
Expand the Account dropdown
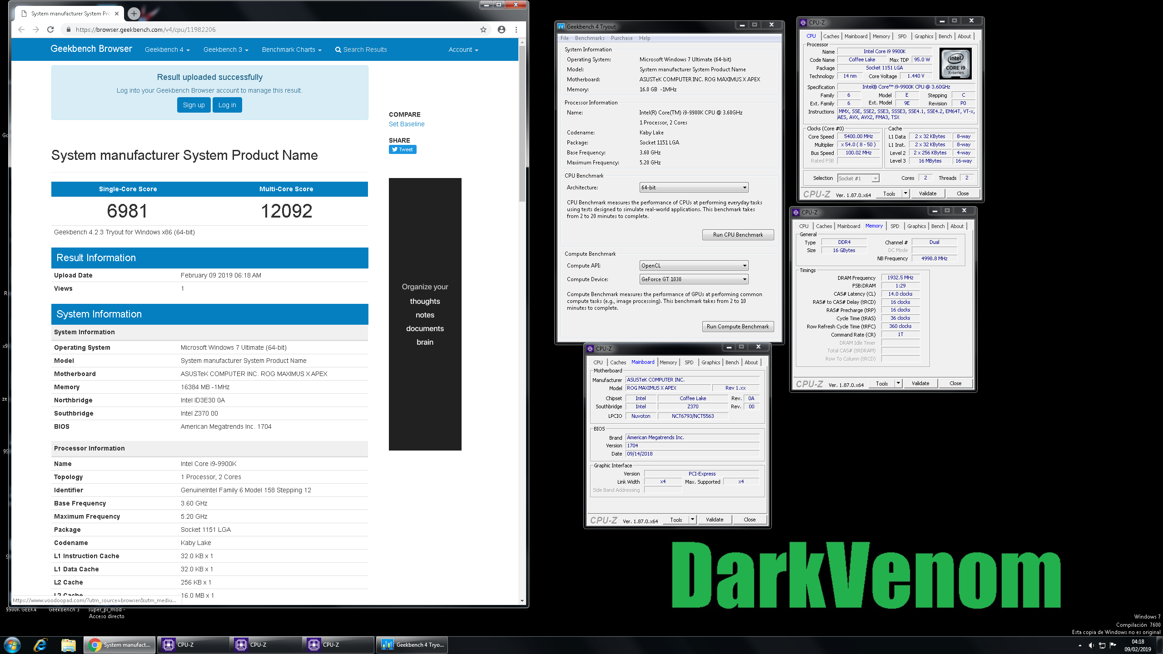(463, 50)
